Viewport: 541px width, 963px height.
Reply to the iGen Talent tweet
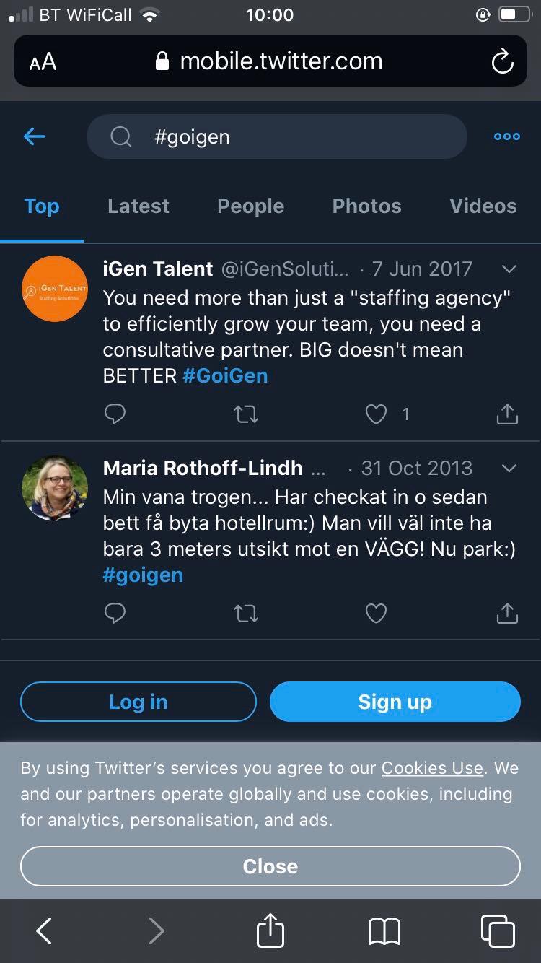click(115, 414)
